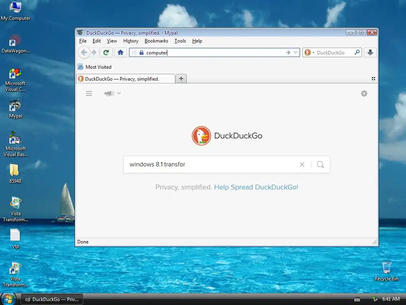Select the vtp text file icon
This screenshot has width=406, height=305.
[15, 239]
